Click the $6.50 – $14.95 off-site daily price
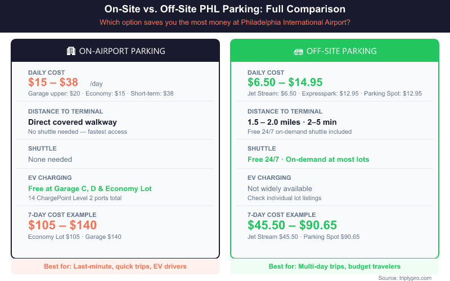 (x=285, y=83)
